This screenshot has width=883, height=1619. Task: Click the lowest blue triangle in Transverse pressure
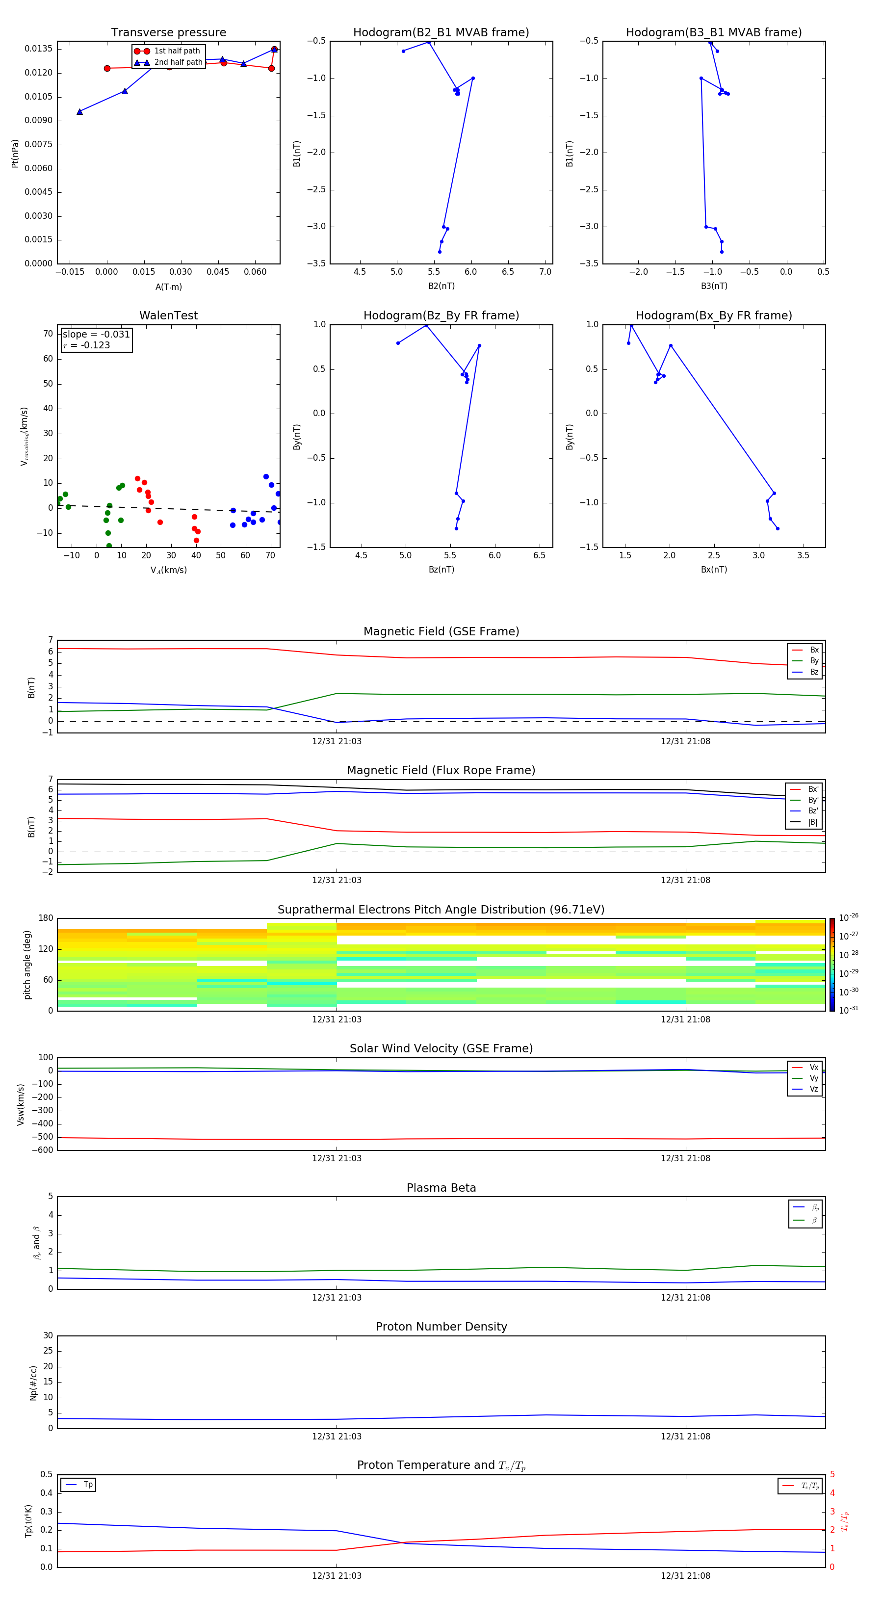80,112
